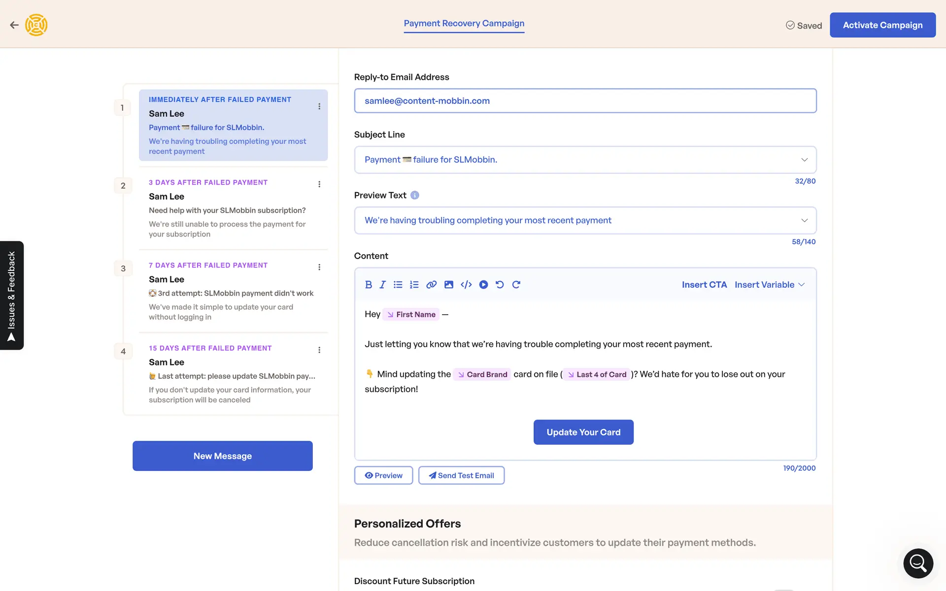The image size is (946, 591).
Task: Click the insert image icon
Action: click(x=448, y=285)
